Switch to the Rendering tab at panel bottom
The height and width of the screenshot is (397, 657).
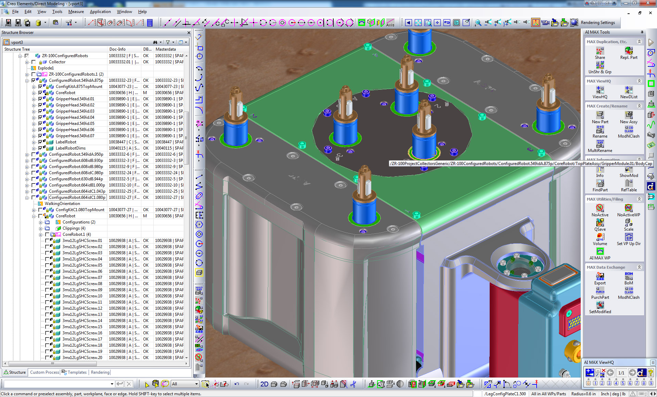point(100,372)
